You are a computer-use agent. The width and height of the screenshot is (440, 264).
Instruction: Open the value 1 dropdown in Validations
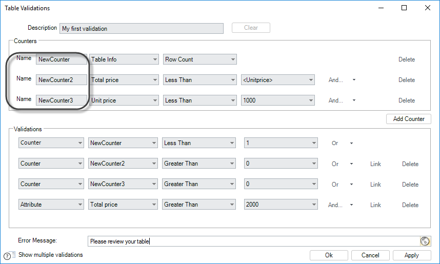point(281,143)
